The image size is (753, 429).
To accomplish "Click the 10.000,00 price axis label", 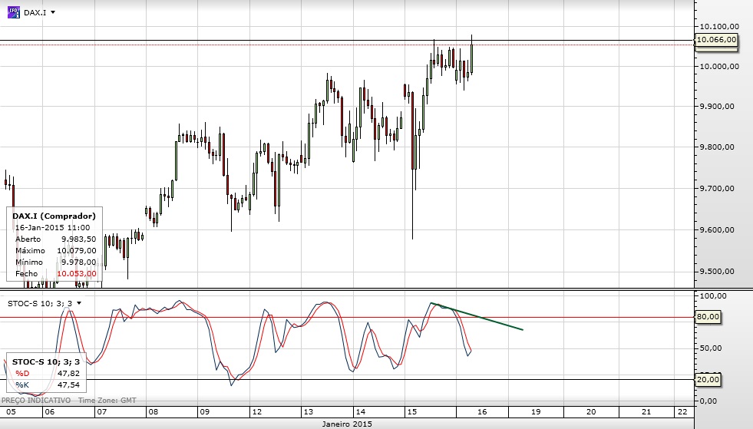I will (719, 66).
